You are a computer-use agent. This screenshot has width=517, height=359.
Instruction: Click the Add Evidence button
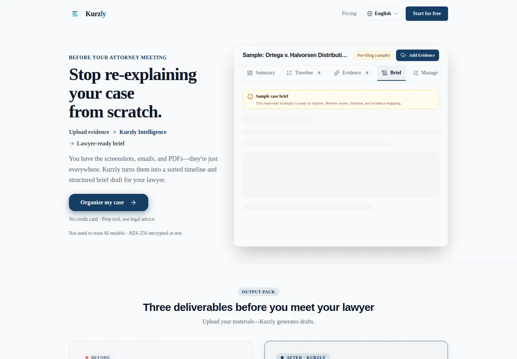[418, 55]
